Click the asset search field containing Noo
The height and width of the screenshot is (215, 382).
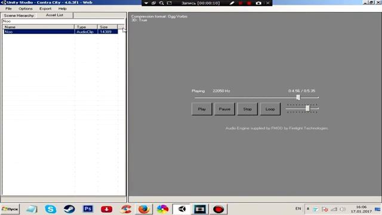(63, 21)
